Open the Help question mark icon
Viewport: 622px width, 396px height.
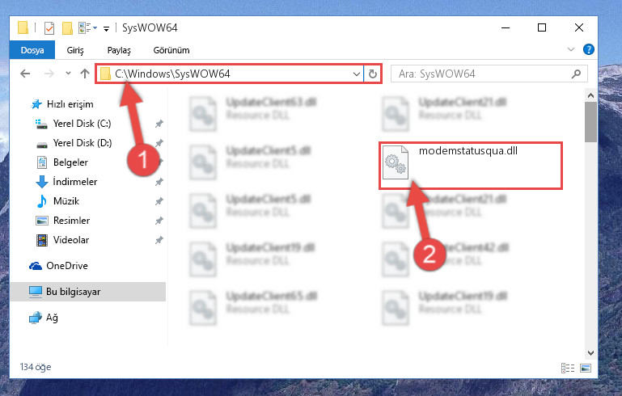click(588, 49)
